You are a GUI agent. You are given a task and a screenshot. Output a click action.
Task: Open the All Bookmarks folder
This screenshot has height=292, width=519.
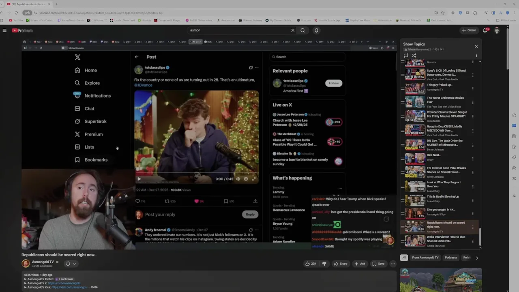pyautogui.click(x=506, y=20)
